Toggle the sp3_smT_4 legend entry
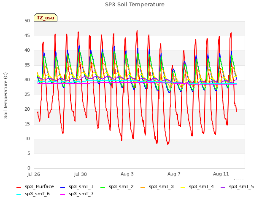 pos(197,186)
